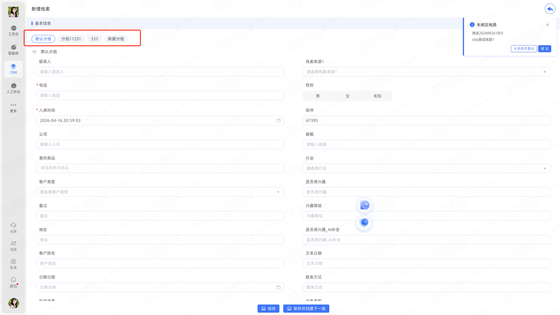Screen dimensions: 560x315
Task: Open the 账单 billing page
Action: [x=13, y=264]
